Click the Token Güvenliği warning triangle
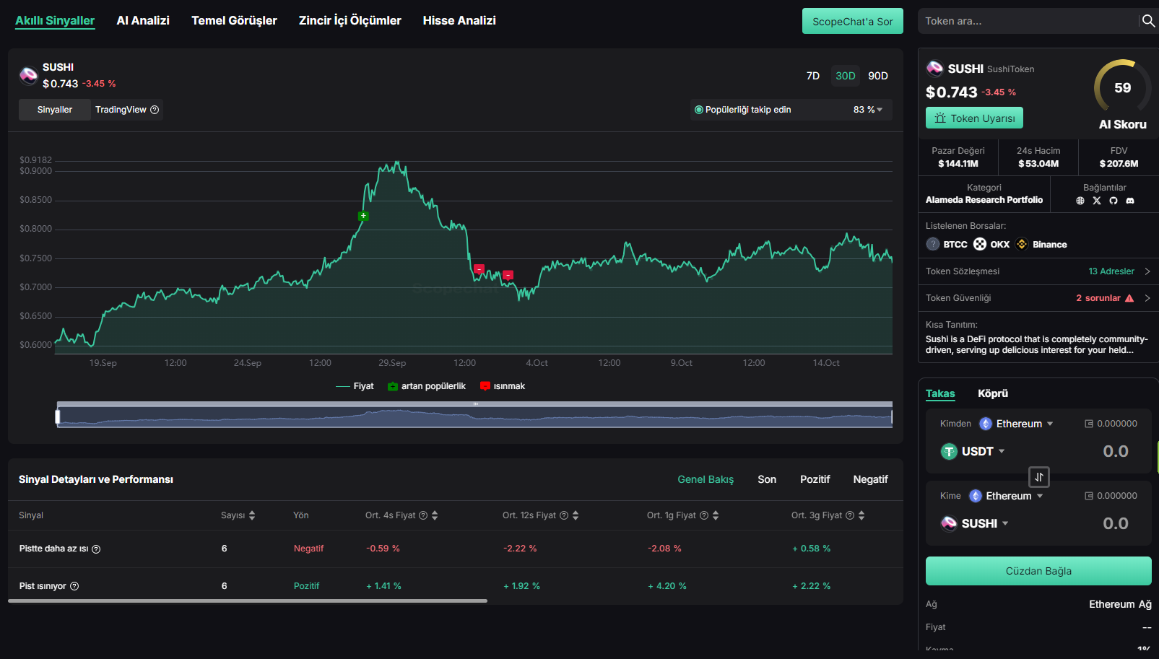This screenshot has width=1159, height=659. (1129, 298)
